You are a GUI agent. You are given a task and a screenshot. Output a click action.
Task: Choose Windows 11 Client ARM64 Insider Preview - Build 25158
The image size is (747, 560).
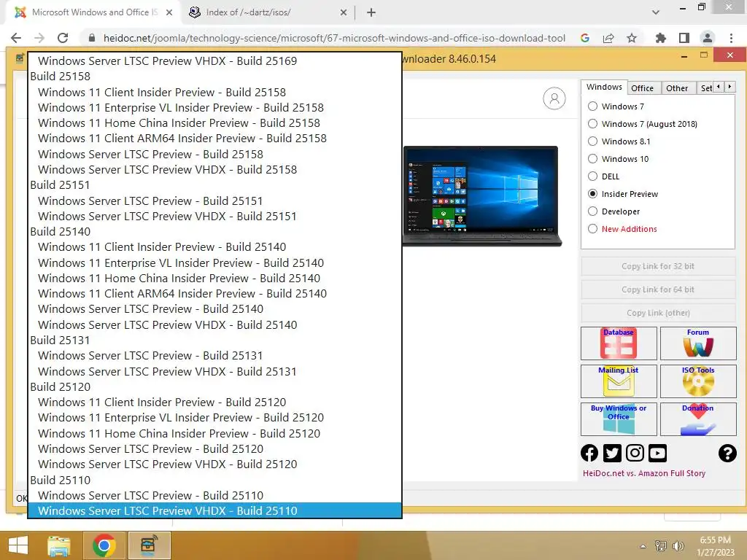215,138
